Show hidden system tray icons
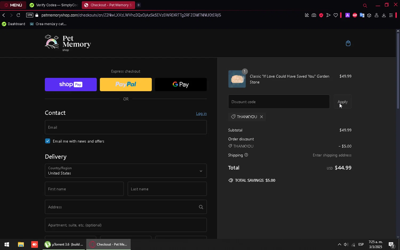 tap(339, 244)
